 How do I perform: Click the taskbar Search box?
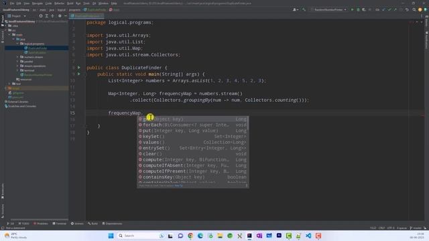point(140,236)
